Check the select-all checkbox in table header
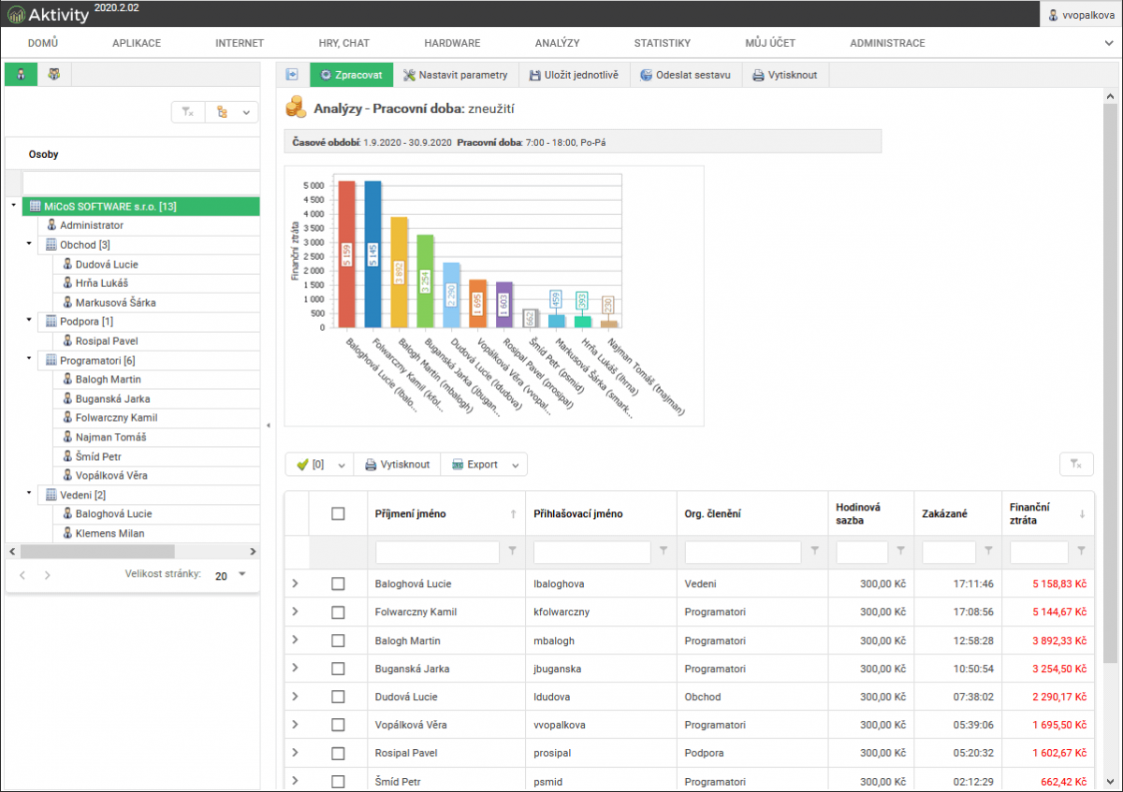Screen dimensions: 1123x792 pyautogui.click(x=338, y=513)
